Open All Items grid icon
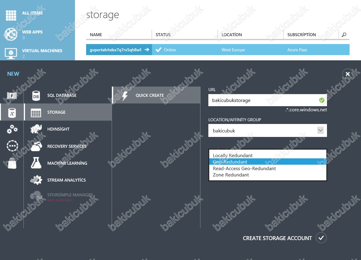Viewport: 361px width, 260px height. pos(11,15)
